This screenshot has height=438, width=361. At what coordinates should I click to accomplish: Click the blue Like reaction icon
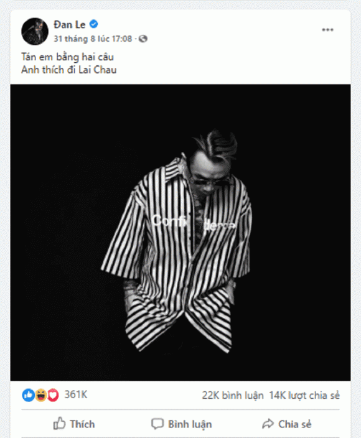point(28,395)
